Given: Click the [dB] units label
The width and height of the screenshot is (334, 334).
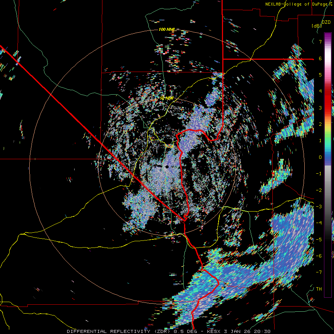Looking at the screenshot, I should coord(317,26).
